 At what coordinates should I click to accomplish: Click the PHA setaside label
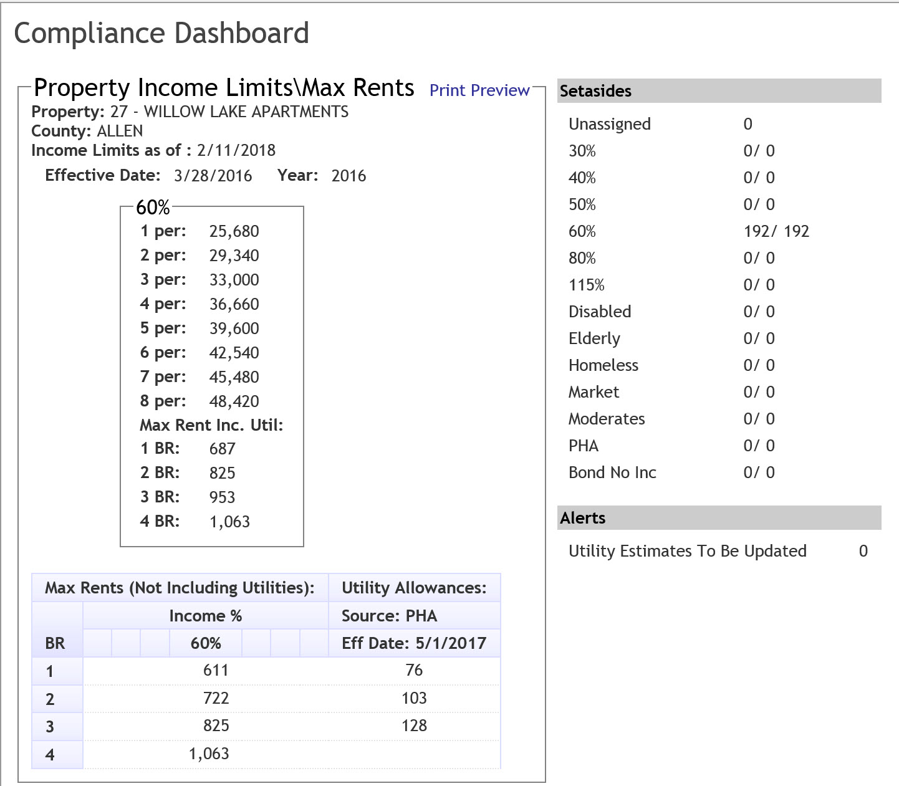pyautogui.click(x=583, y=446)
